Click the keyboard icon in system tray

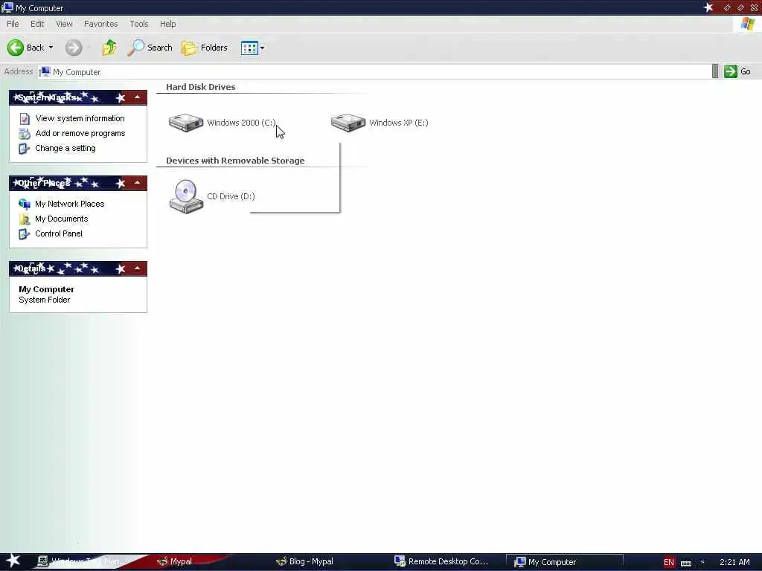(x=686, y=564)
